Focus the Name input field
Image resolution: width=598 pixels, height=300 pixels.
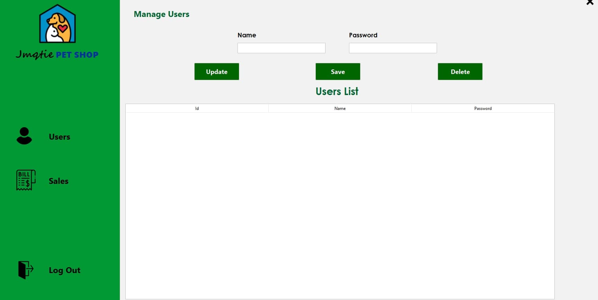click(x=282, y=48)
